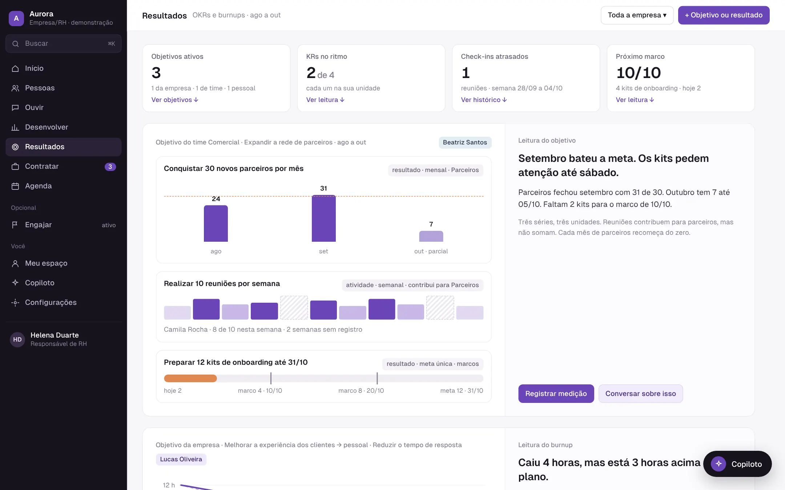
Task: Click the Início home icon
Action: coord(15,68)
